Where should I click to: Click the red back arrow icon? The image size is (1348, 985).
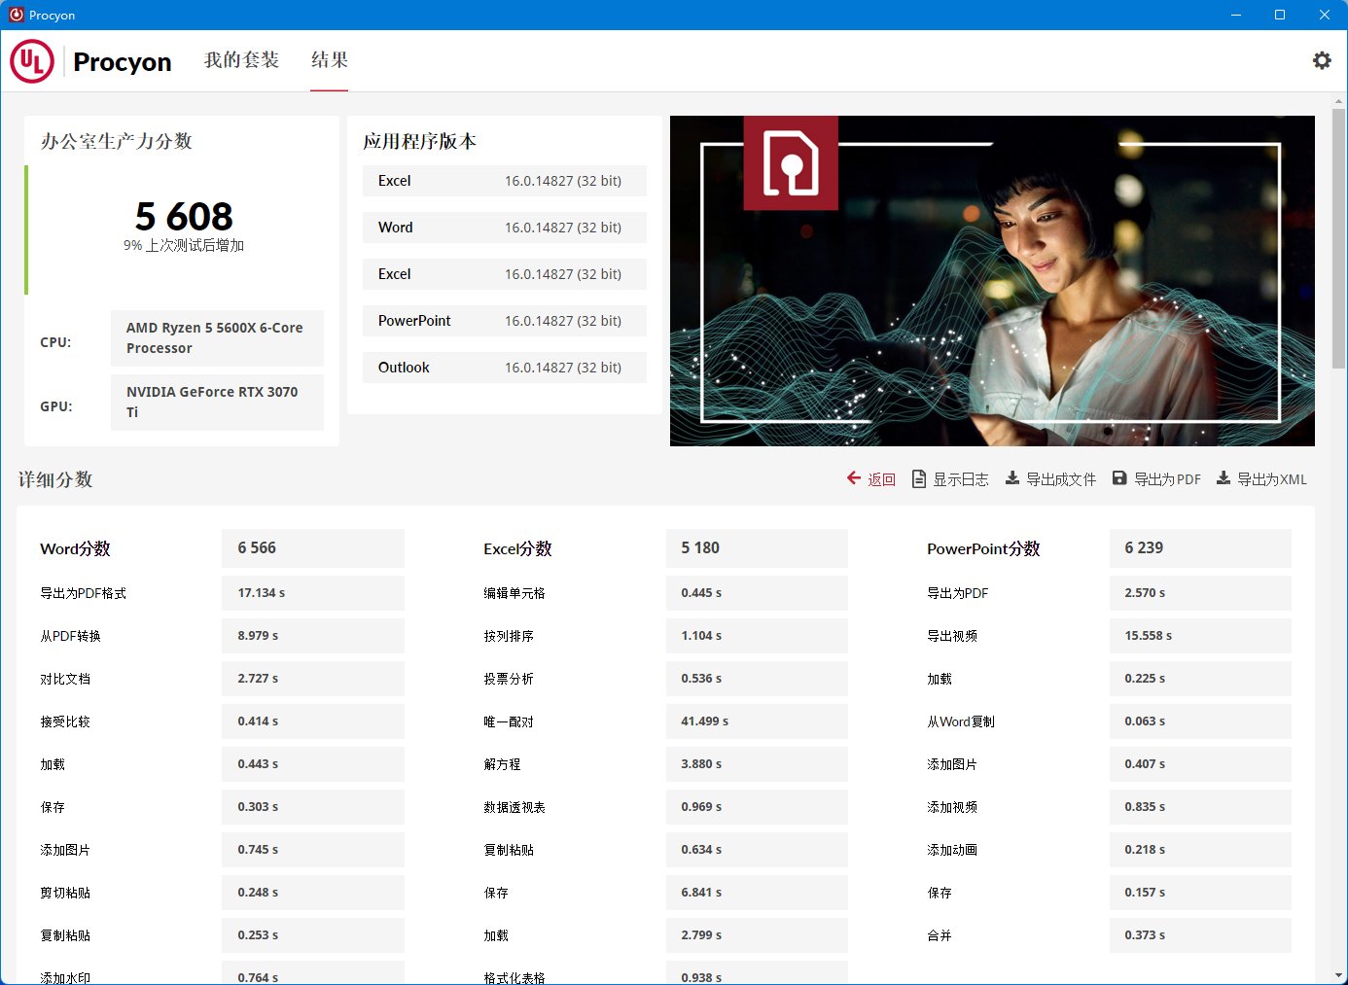pos(854,478)
